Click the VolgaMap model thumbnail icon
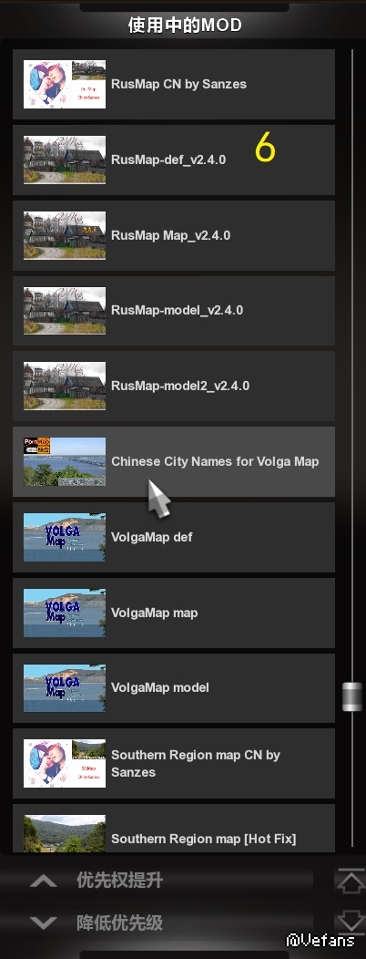 click(64, 688)
